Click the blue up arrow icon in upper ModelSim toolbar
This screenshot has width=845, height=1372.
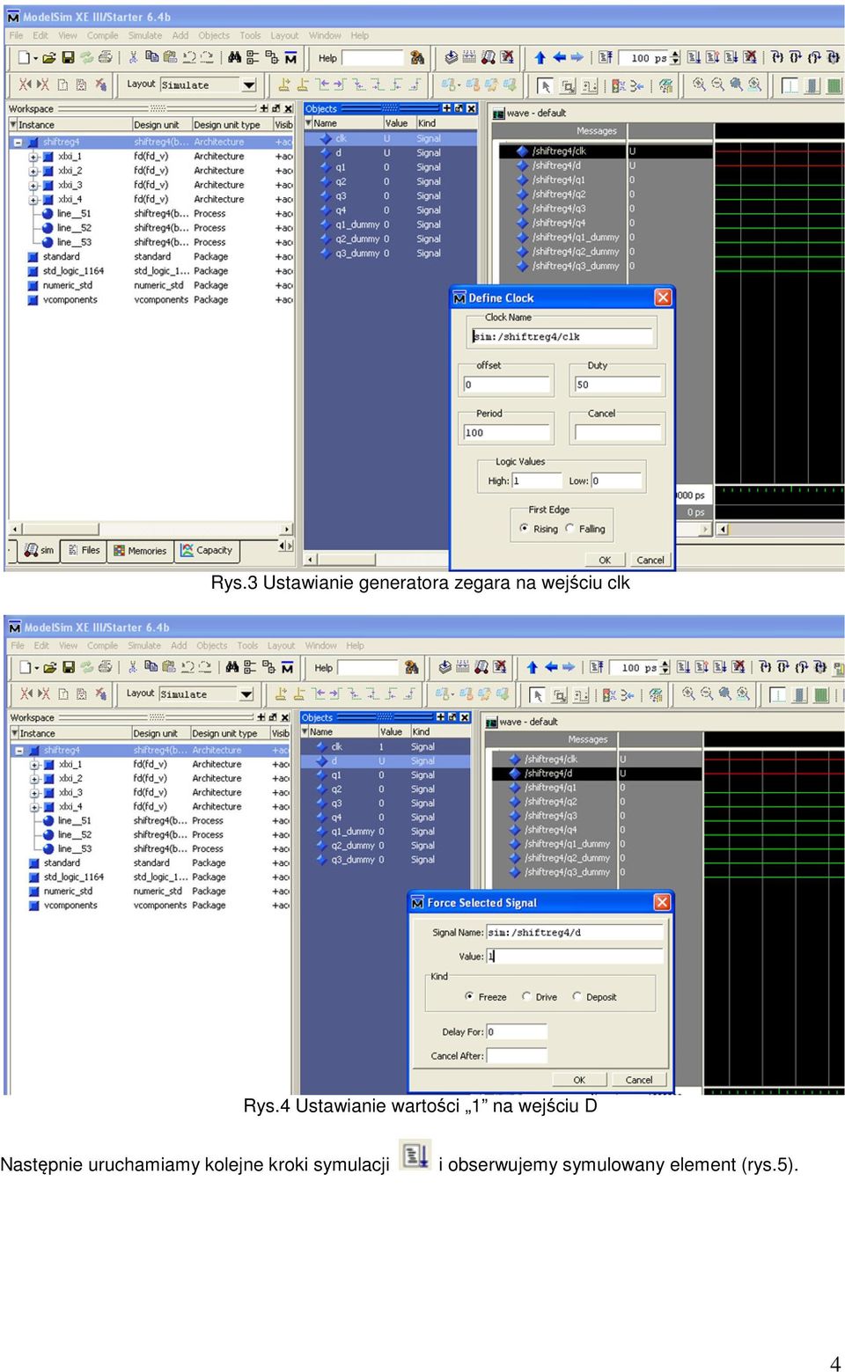point(540,58)
